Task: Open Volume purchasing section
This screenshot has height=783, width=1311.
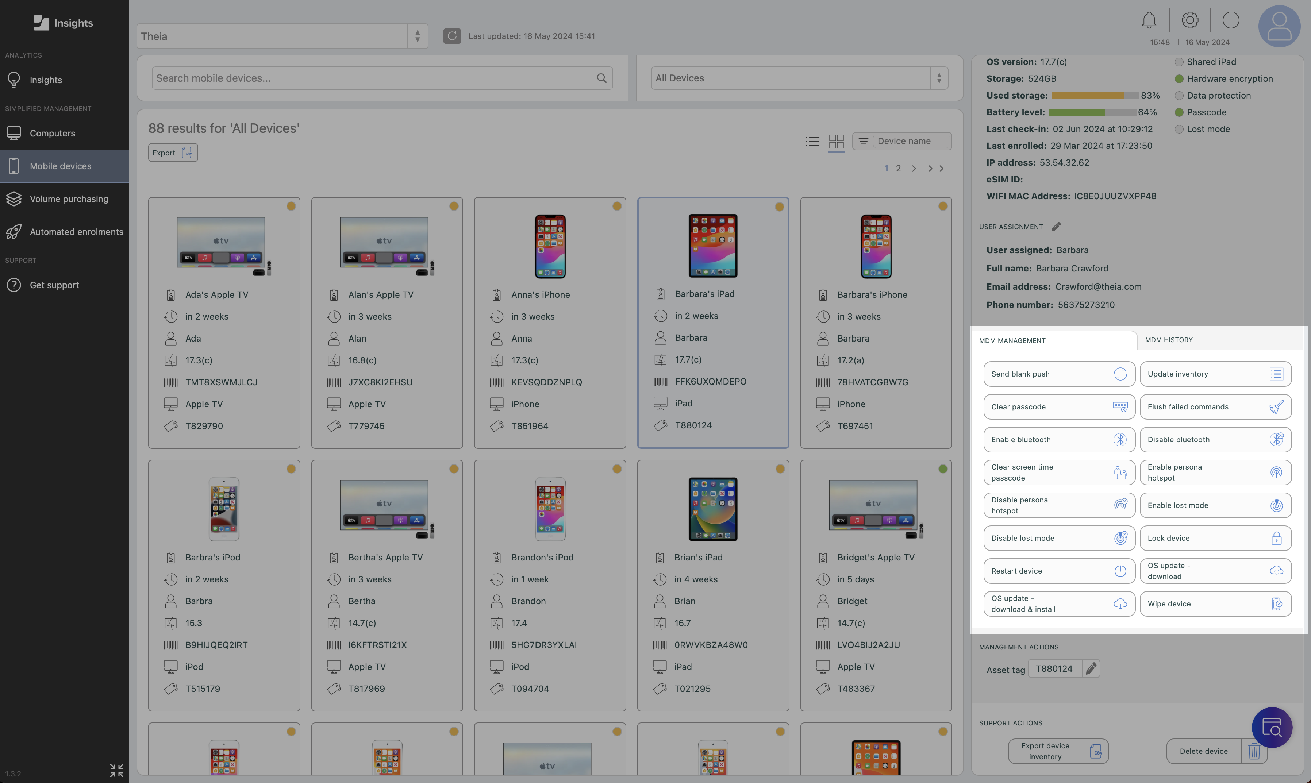Action: click(x=64, y=199)
